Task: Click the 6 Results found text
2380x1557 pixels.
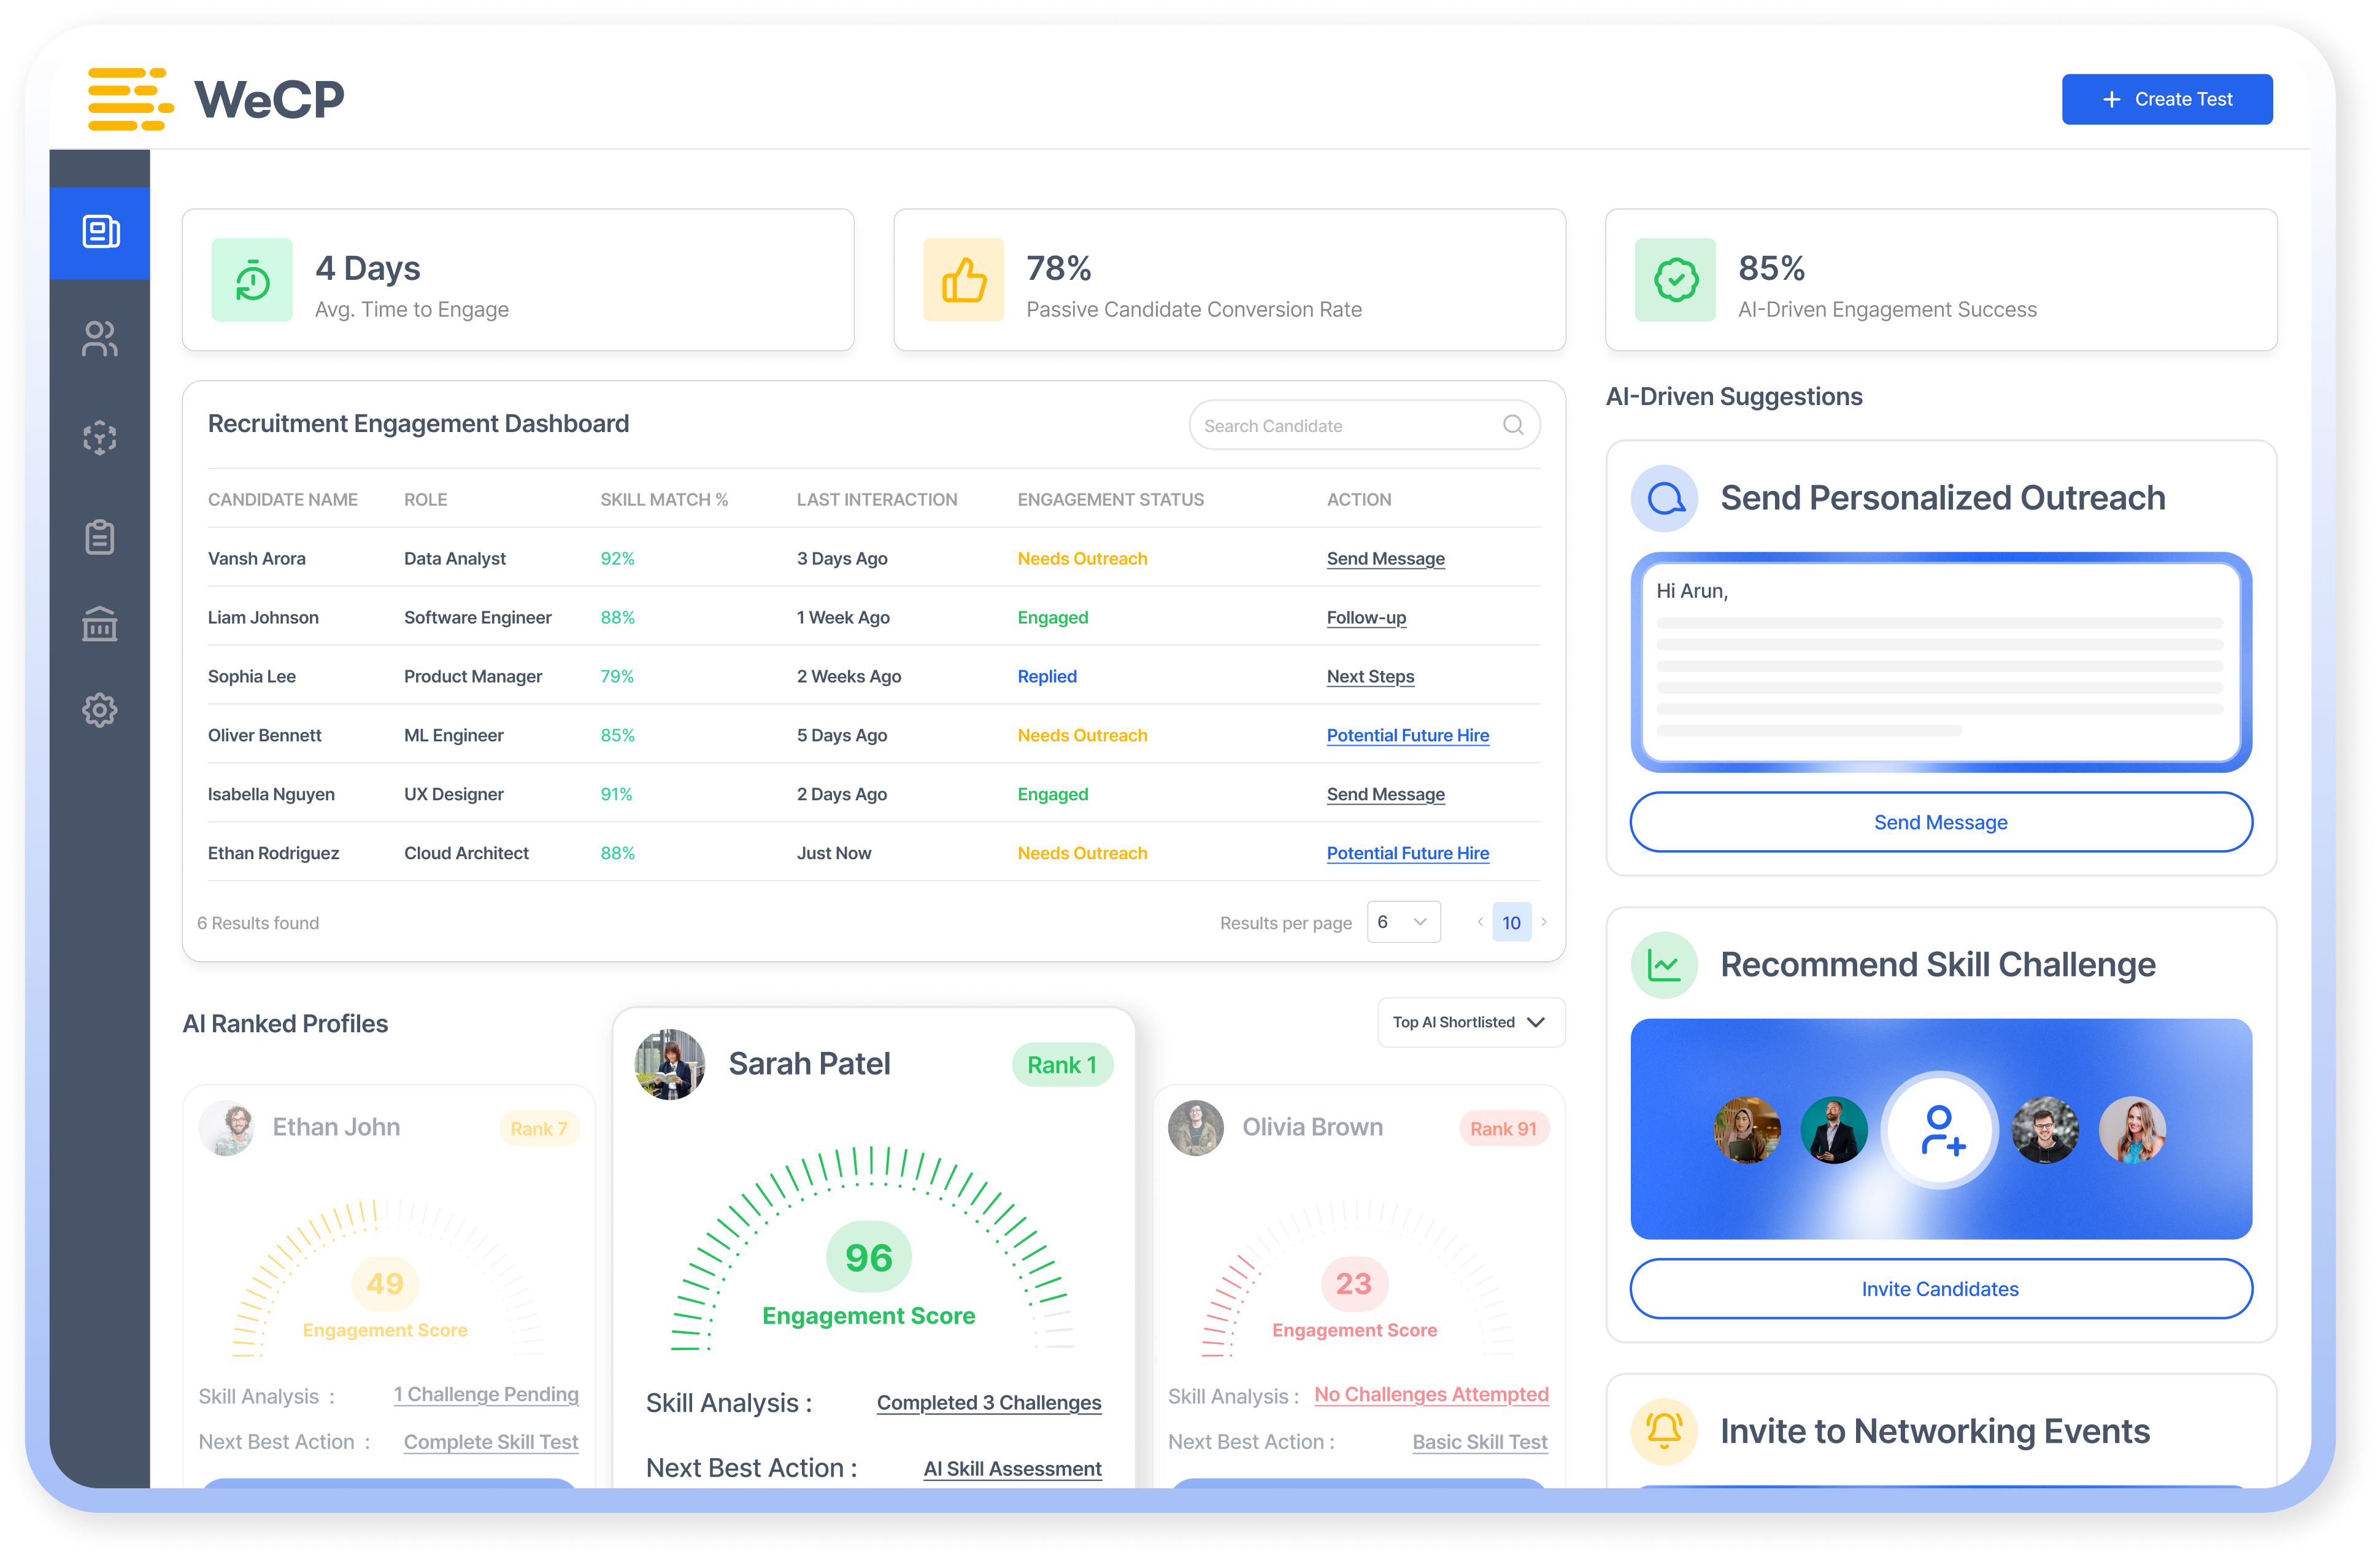Action: coord(258,923)
